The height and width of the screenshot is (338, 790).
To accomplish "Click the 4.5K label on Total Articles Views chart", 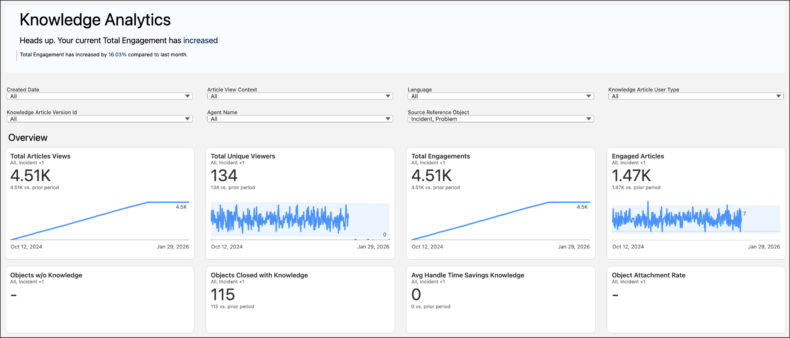I will tap(181, 207).
